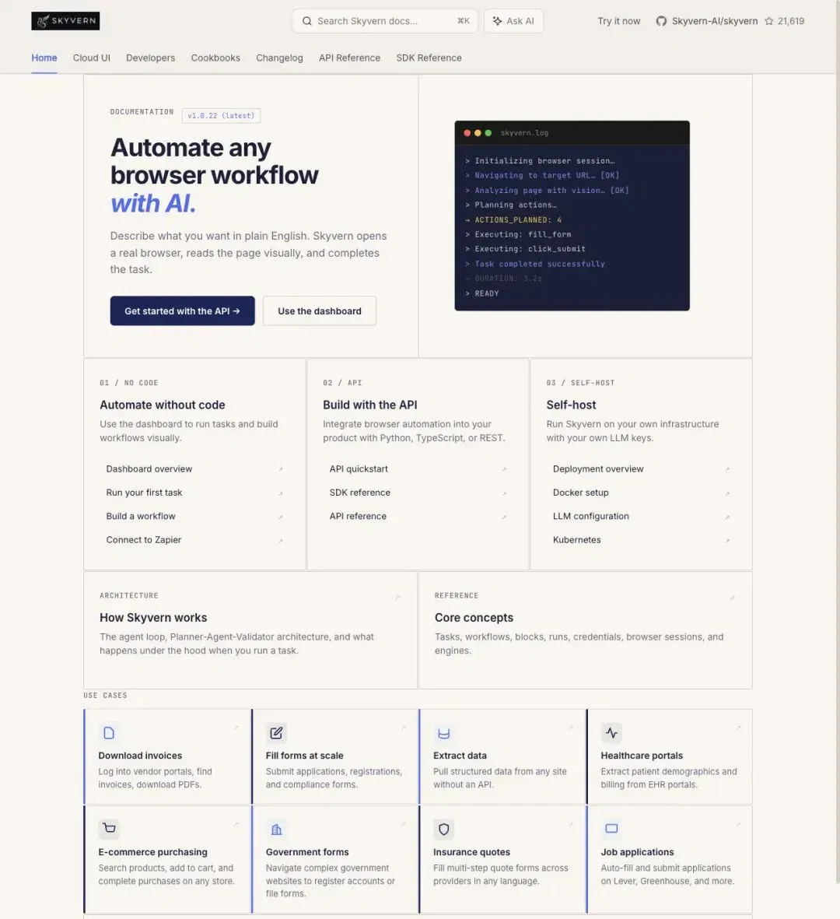Click the search magnifier icon

pos(306,21)
